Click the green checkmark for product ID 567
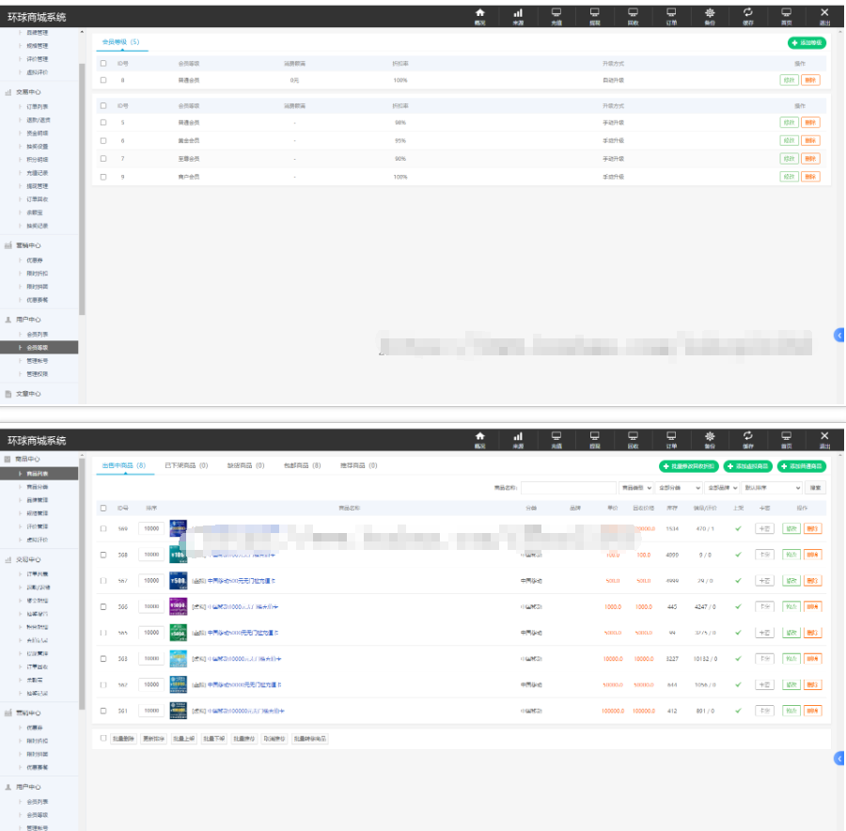The width and height of the screenshot is (846, 831). (x=738, y=581)
